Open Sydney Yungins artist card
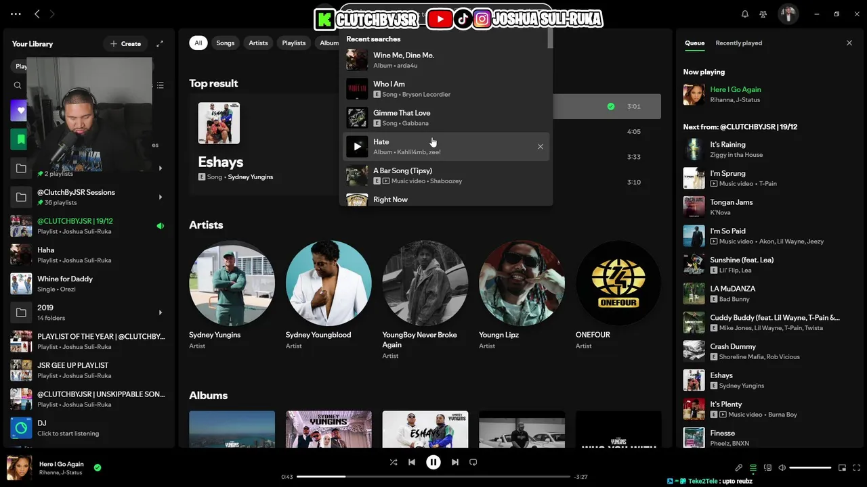This screenshot has width=867, height=487. point(232,296)
